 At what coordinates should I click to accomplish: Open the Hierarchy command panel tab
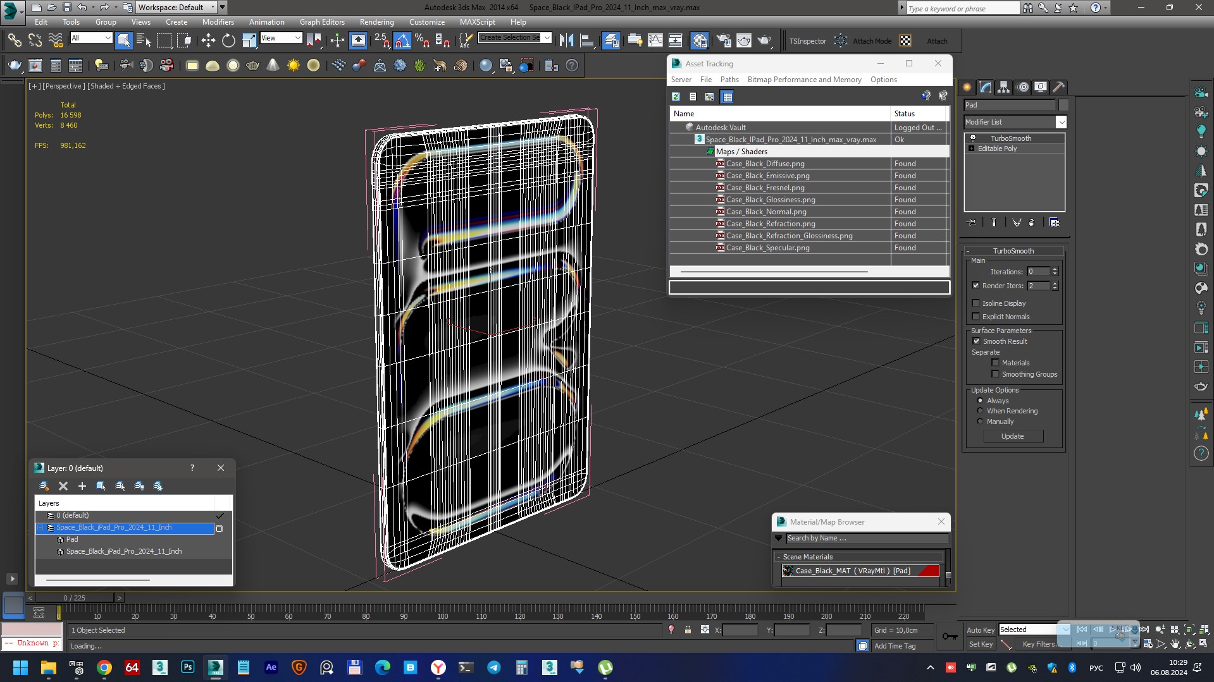(1004, 87)
